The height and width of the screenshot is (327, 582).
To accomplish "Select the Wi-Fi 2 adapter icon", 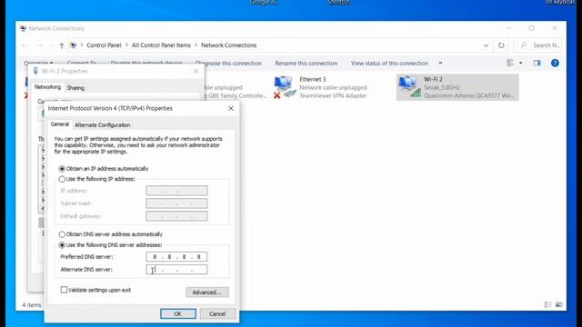I will coord(410,87).
